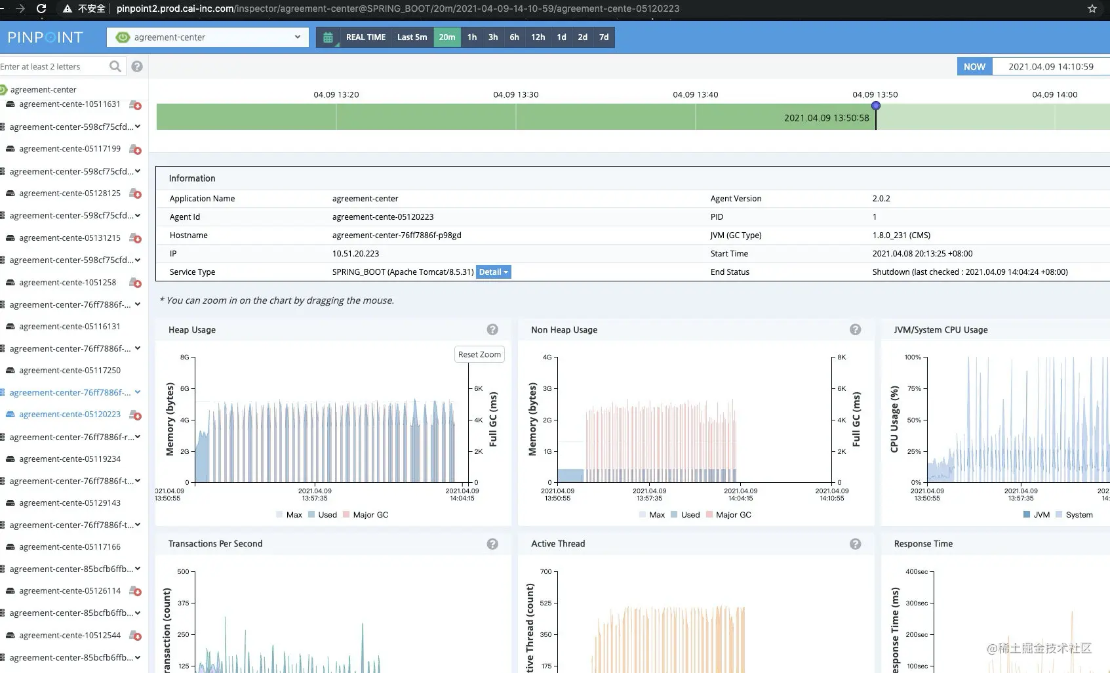Select the 1h time range tab
1110x673 pixels.
472,37
